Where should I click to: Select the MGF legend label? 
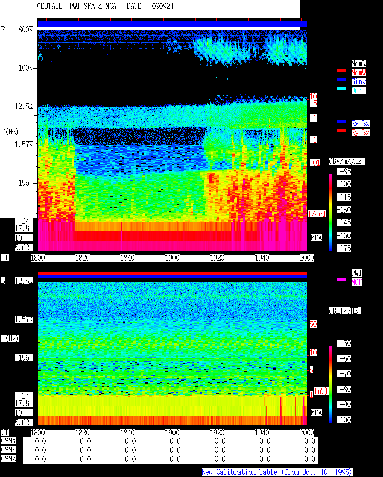pyautogui.click(x=357, y=282)
